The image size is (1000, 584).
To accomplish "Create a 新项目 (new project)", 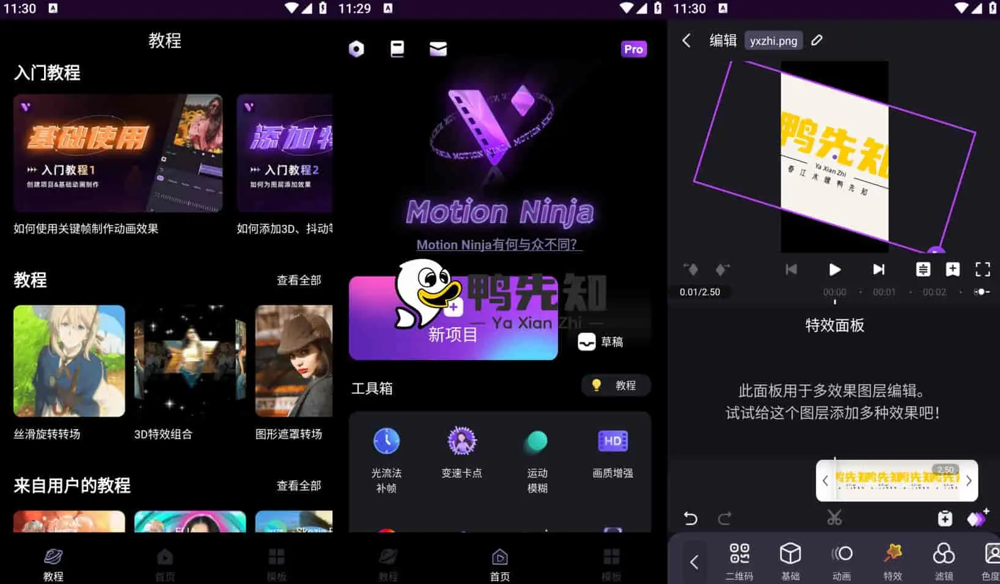I will (x=453, y=319).
